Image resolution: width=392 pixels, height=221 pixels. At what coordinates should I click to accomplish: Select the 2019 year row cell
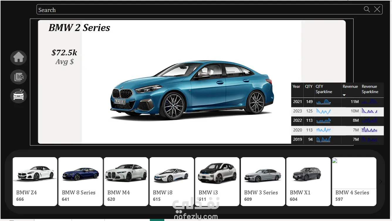[x=298, y=139]
